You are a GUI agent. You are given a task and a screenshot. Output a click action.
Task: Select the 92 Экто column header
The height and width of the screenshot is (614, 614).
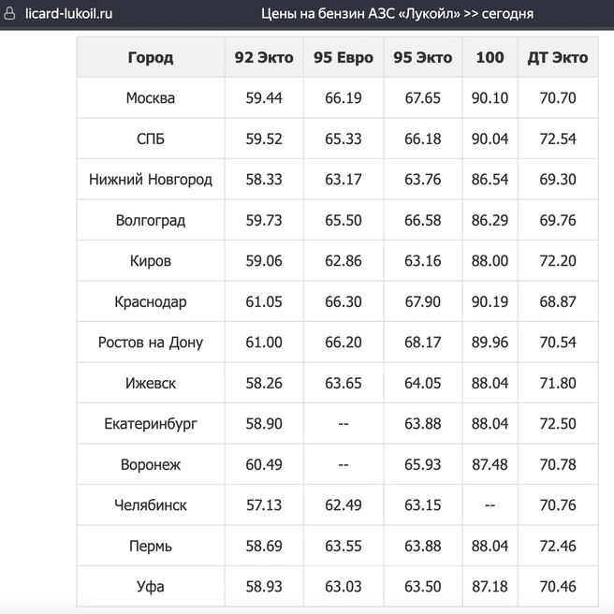(x=264, y=57)
